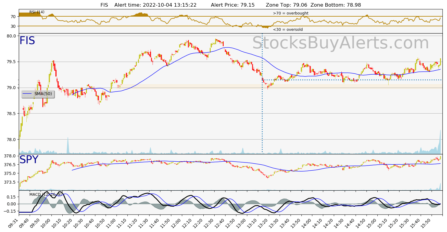The height and width of the screenshot is (232, 447).
Task: Click the '<30 = oversold' annotation
Action: tap(288, 30)
